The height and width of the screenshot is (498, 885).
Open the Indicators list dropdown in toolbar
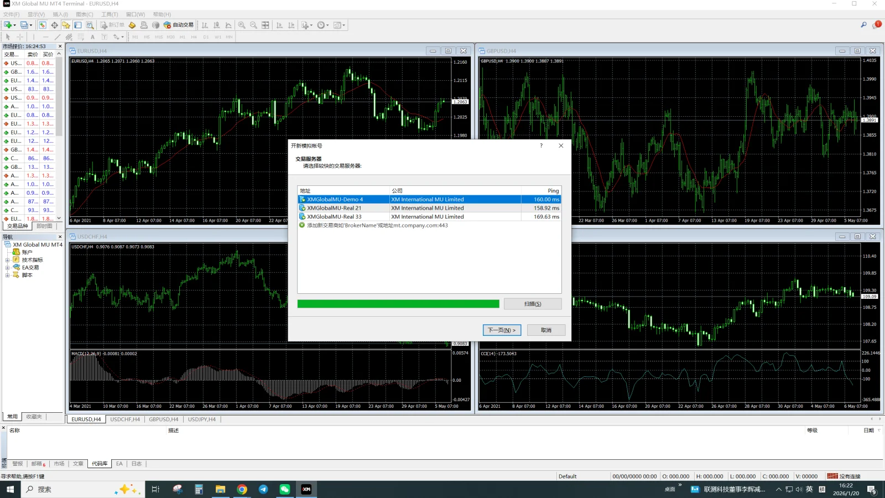311,25
